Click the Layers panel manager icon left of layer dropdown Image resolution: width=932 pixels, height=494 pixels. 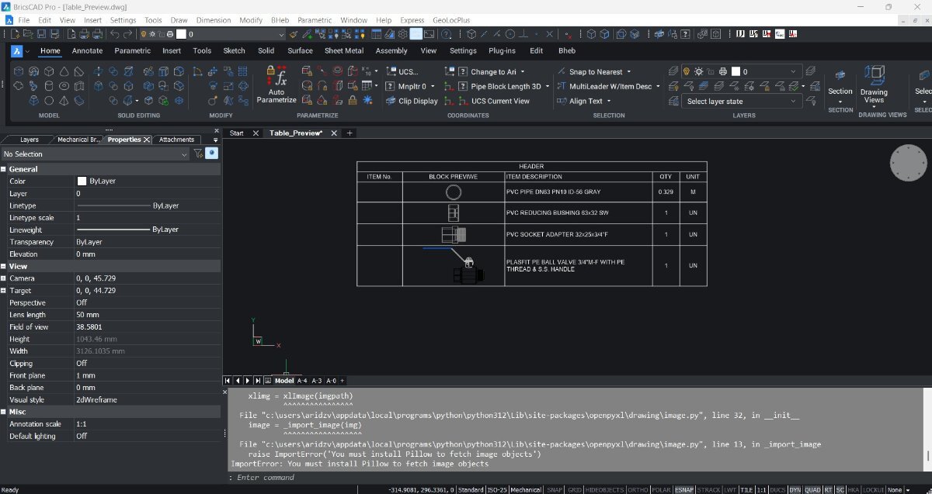[x=672, y=71]
